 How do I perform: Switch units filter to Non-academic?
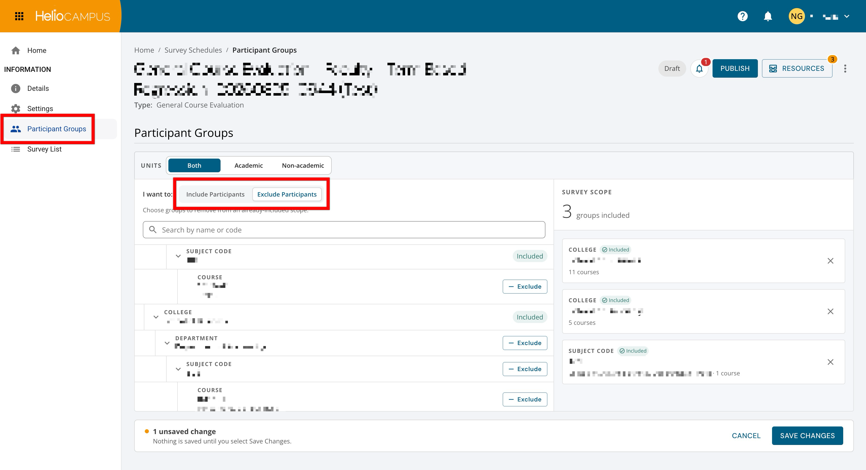click(303, 165)
